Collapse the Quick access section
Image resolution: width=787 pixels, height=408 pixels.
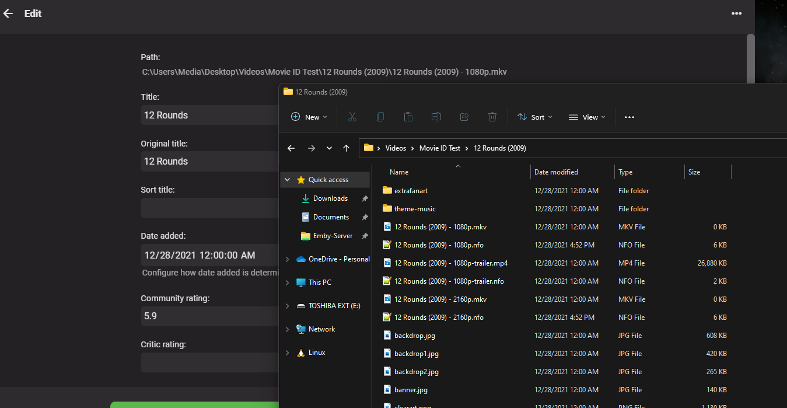point(287,180)
